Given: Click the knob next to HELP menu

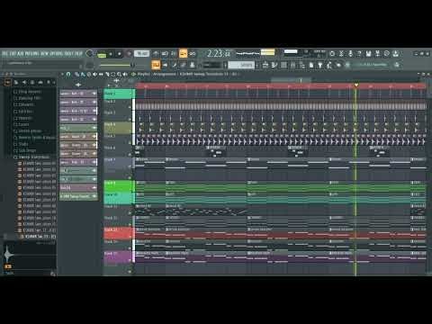Looking at the screenshot, I should [x=89, y=54].
